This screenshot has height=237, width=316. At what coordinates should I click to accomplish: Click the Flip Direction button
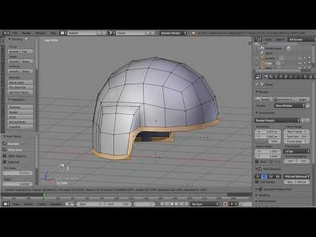click(20, 88)
